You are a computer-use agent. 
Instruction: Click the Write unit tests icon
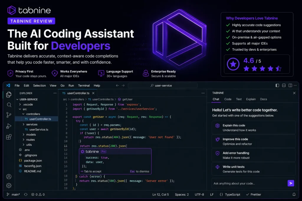217,167
